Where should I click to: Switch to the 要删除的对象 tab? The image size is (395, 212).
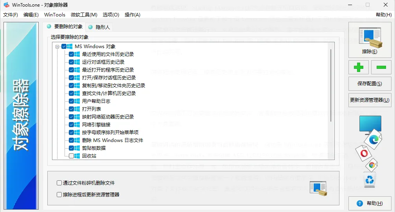coord(65,27)
